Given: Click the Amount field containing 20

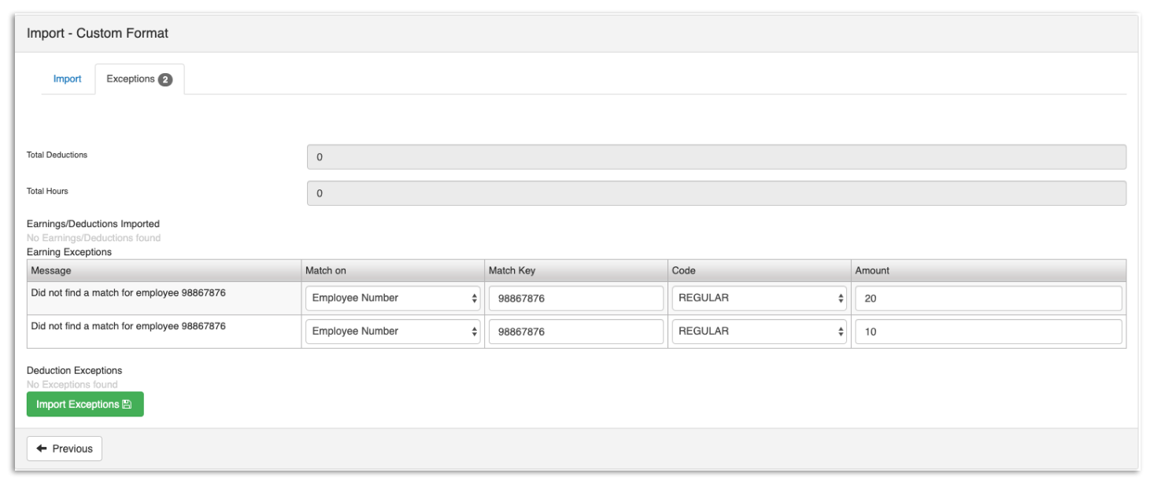Looking at the screenshot, I should tap(988, 299).
